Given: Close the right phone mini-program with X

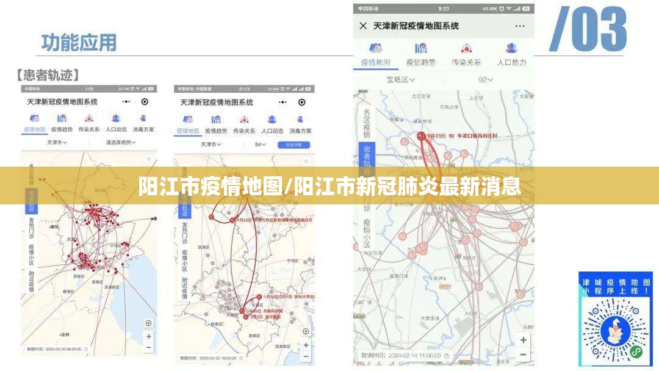Looking at the screenshot, I should coord(363,26).
